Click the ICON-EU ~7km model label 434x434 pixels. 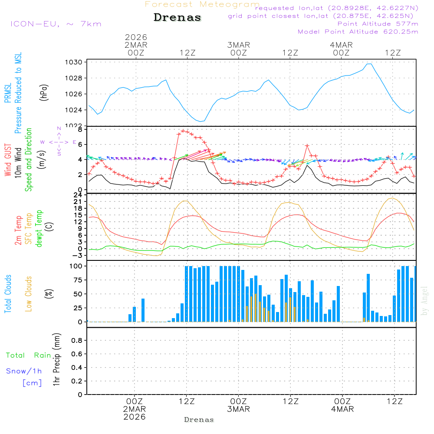tap(56, 24)
